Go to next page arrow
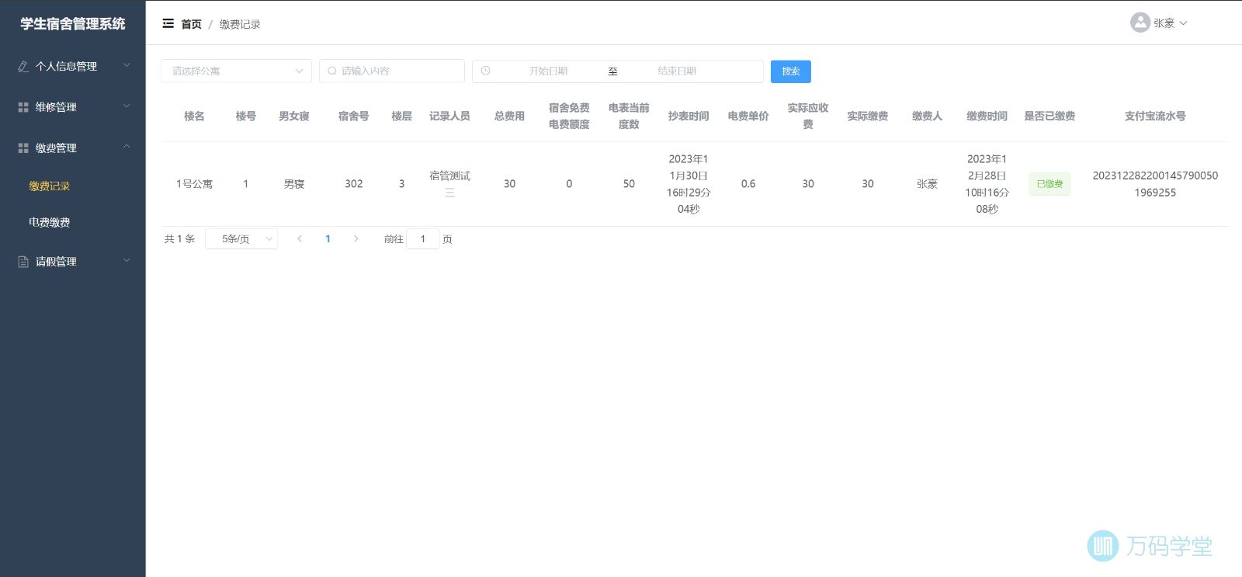1242x577 pixels. coord(356,238)
